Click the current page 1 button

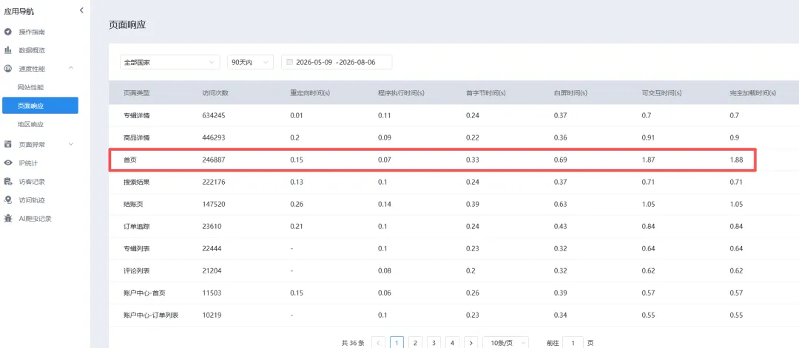(x=397, y=343)
